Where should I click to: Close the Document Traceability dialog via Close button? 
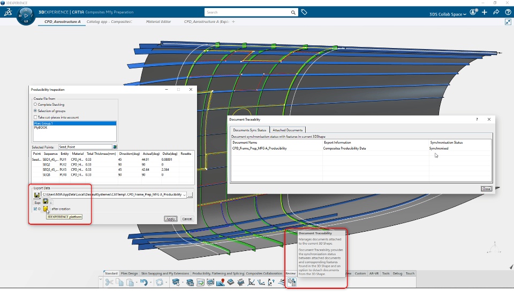486,188
